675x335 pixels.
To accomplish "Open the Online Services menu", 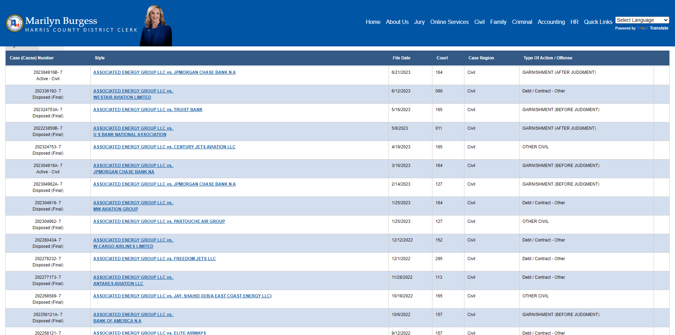I will (x=449, y=22).
